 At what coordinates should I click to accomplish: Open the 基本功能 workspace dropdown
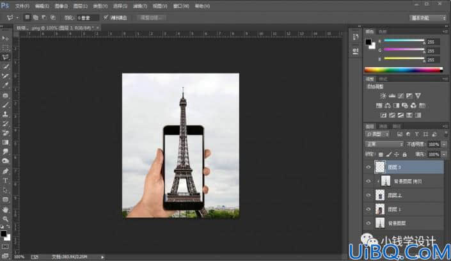pos(428,18)
